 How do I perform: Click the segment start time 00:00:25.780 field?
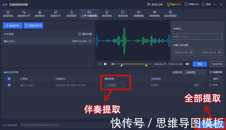click(x=183, y=52)
